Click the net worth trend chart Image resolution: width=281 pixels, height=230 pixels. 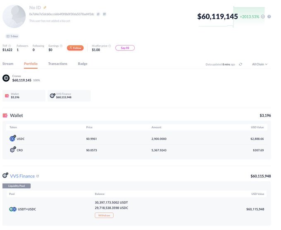click(x=232, y=17)
